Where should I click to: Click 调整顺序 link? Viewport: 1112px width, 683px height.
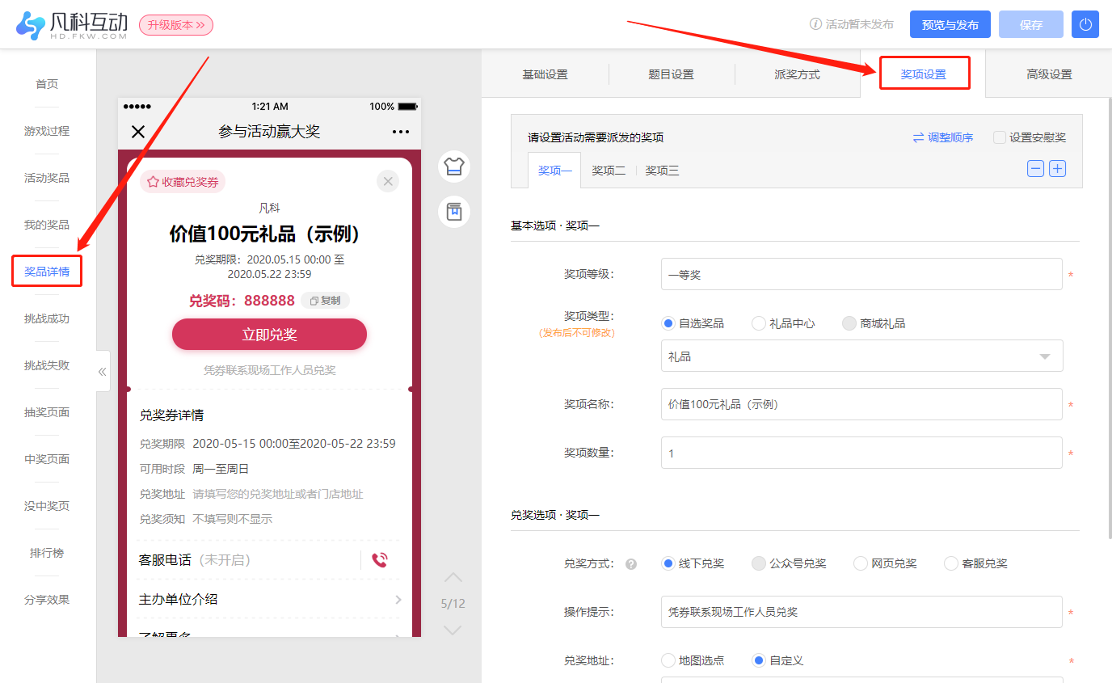point(950,137)
